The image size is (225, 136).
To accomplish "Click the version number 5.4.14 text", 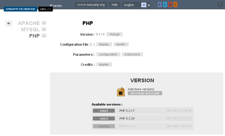I will (100, 34).
